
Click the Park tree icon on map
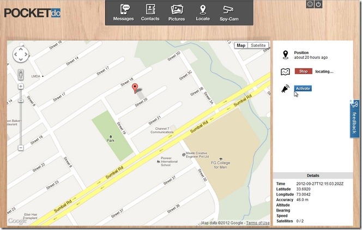pos(111,137)
